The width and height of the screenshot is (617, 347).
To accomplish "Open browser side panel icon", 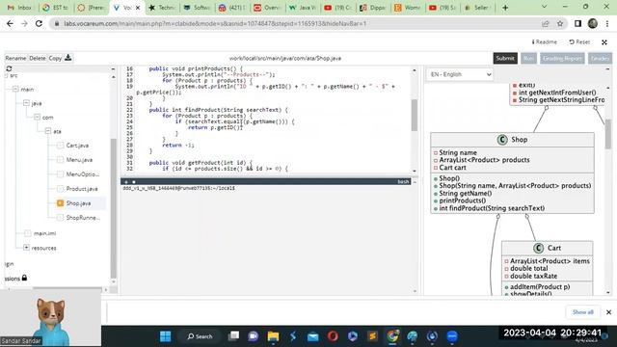I will pos(577,23).
